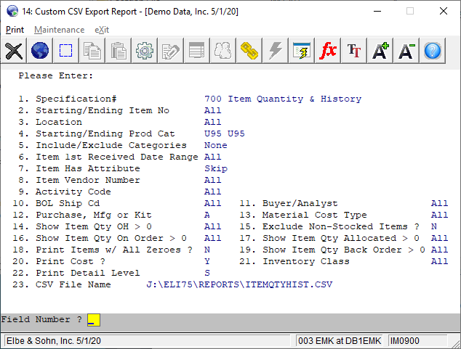
Task: Click the list table toolbar icon
Action: 197,51
